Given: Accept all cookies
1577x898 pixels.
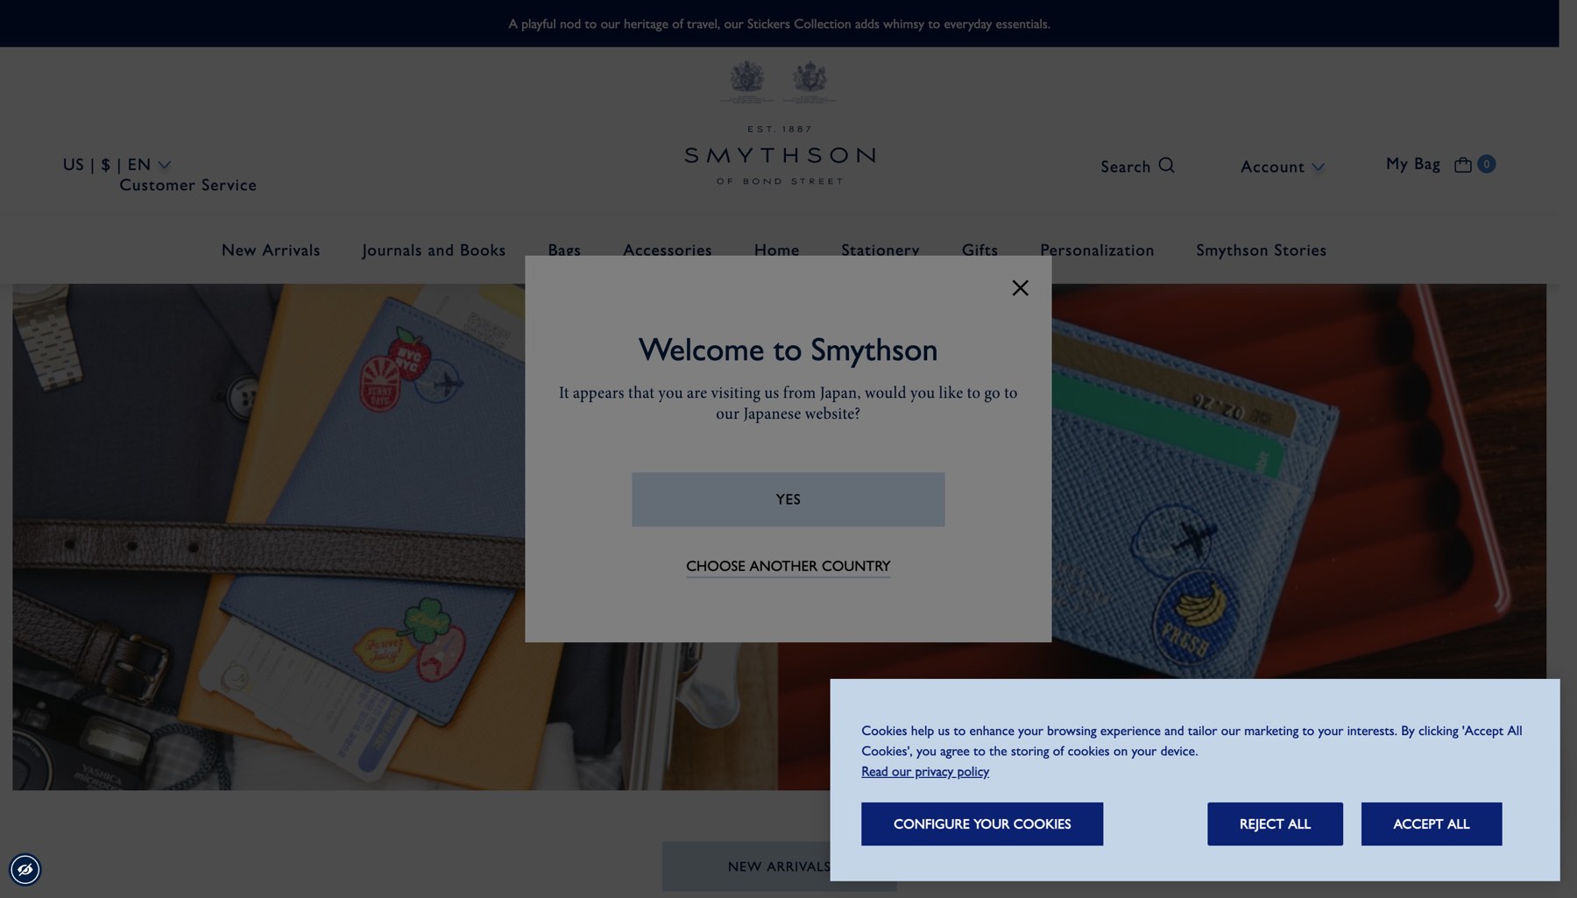Looking at the screenshot, I should tap(1431, 824).
